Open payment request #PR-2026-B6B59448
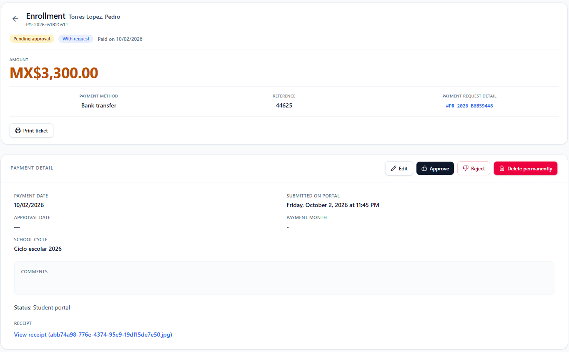 click(x=469, y=106)
